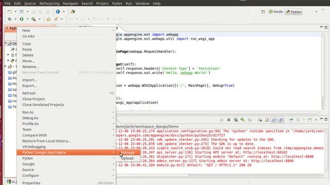Image resolution: width=330 pixels, height=185 pixels.
Task: Open the Open Console dropdown arrow
Action: click(x=316, y=120)
